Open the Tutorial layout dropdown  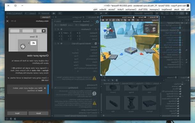tap(15, 13)
